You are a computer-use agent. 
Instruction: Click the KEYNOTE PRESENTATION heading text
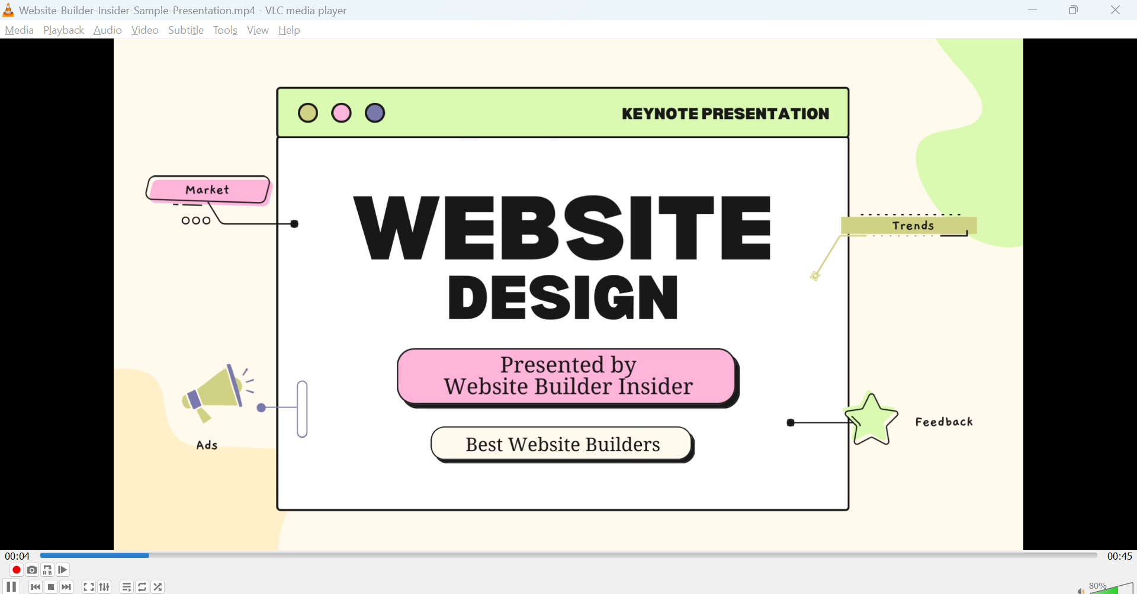(725, 114)
